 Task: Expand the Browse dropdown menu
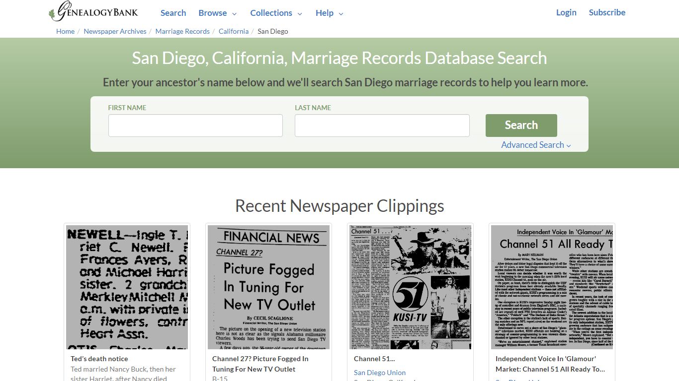(x=218, y=13)
